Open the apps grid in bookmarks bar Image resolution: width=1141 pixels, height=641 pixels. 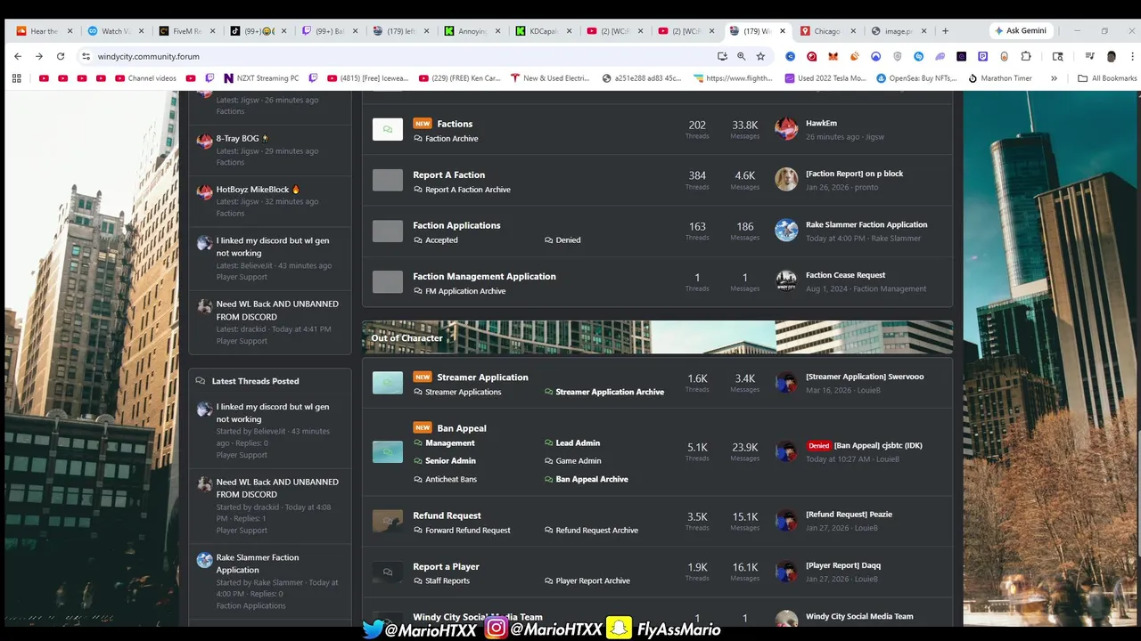(x=16, y=78)
